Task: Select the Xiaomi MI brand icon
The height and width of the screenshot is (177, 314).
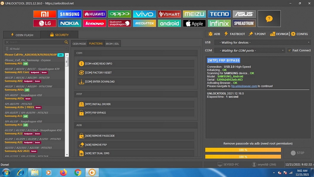Action: (x=45, y=14)
